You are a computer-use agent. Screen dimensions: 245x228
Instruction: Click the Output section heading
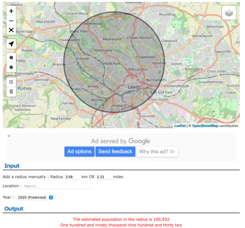(x=14, y=209)
